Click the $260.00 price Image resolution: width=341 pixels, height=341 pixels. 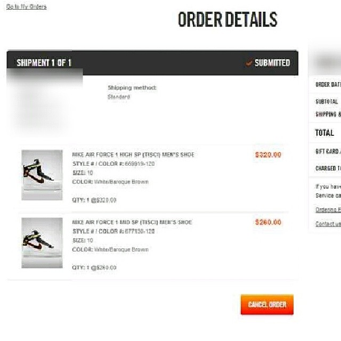268,222
